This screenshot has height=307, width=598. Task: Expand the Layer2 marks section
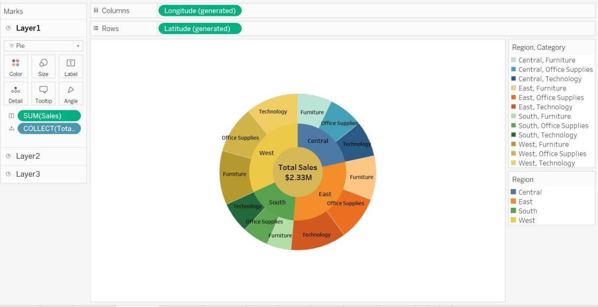click(x=28, y=156)
